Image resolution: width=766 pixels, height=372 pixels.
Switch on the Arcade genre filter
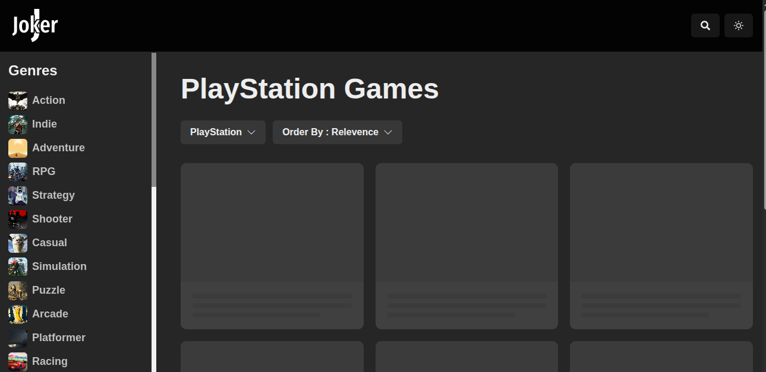50,314
